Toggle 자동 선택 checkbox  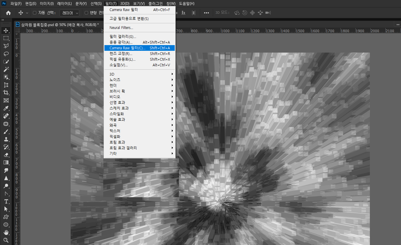pos(34,13)
